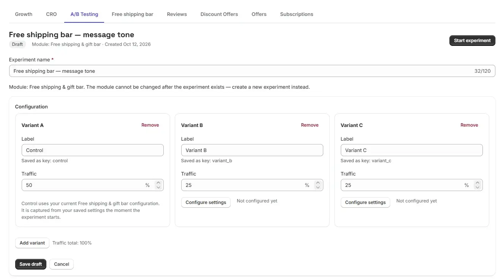This screenshot has height=279, width=503.
Task: Go to the Free shipping bar tab
Action: (133, 14)
